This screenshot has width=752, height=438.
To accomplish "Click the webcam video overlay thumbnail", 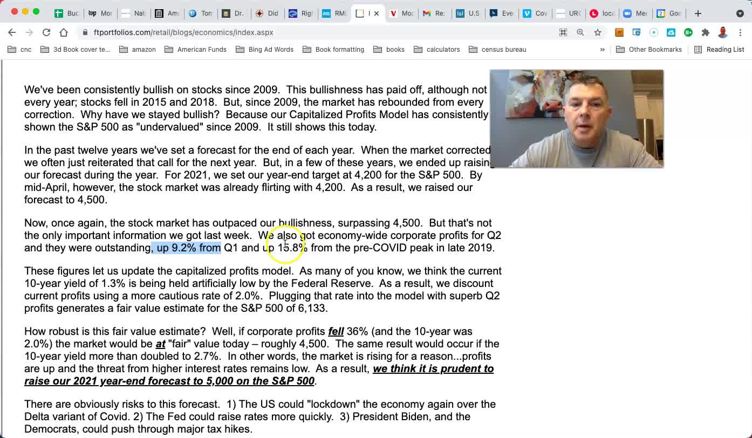I will point(577,119).
